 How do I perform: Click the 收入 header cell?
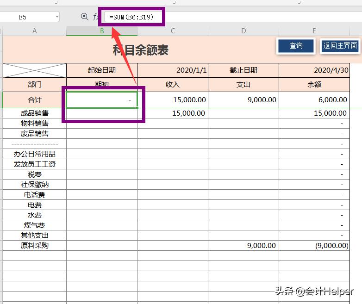(173, 85)
